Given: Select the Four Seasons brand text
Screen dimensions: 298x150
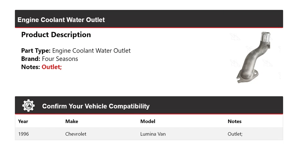Looking at the screenshot, I should point(60,59).
